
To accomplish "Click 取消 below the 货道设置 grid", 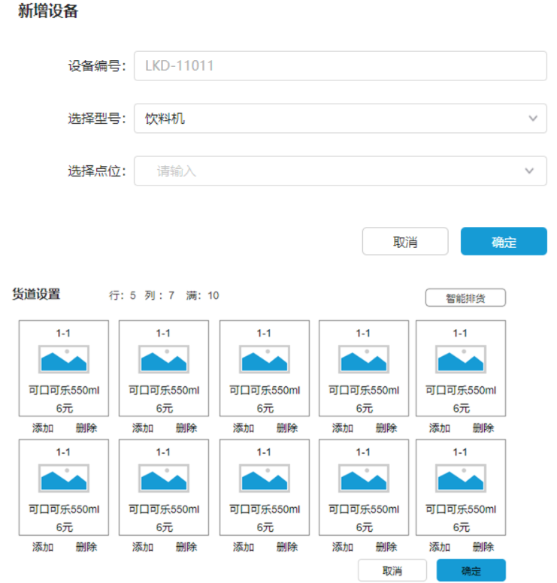I will tap(392, 570).
